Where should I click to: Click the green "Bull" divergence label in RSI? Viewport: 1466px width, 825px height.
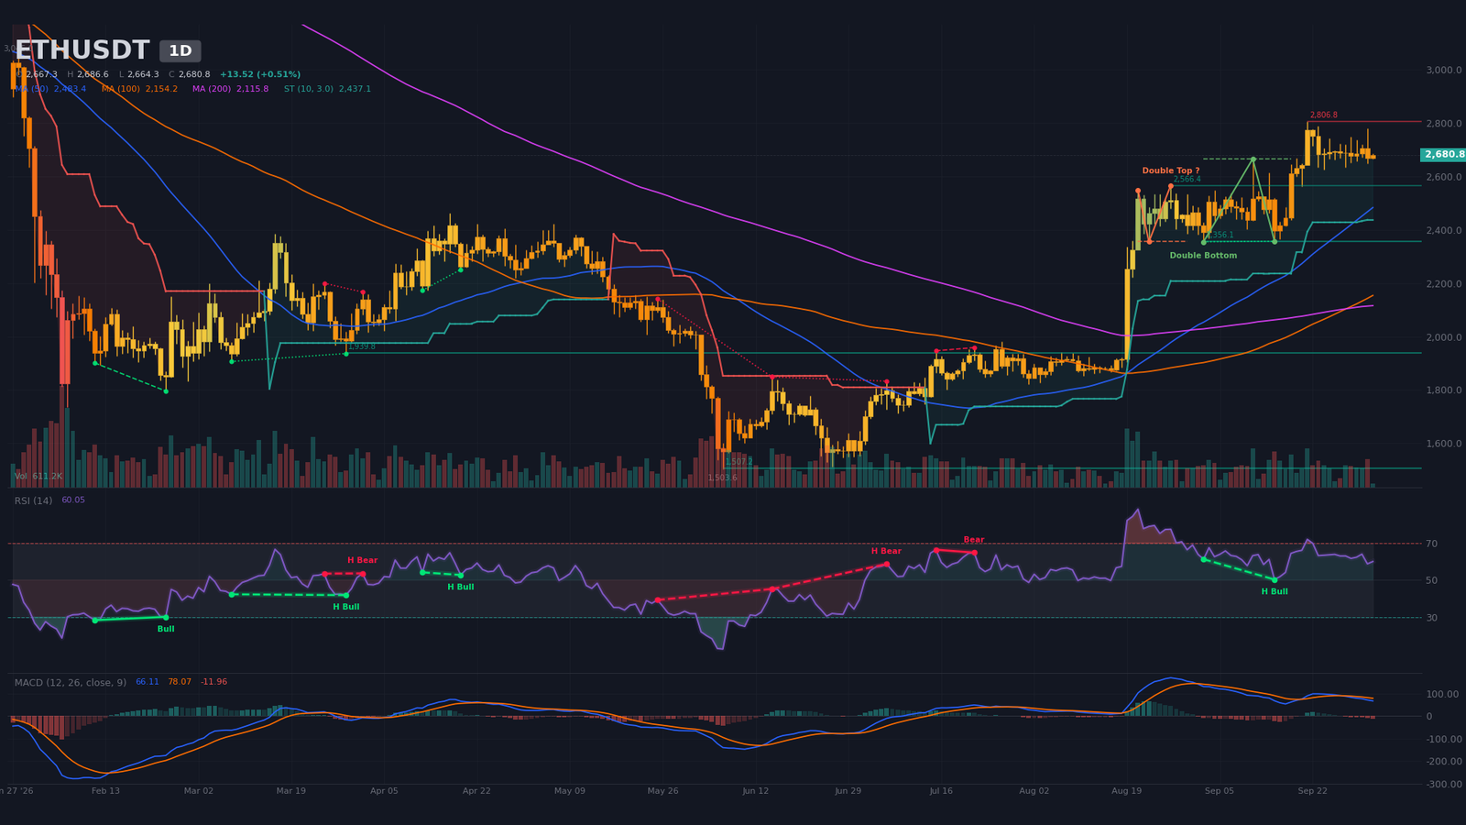pyautogui.click(x=166, y=629)
